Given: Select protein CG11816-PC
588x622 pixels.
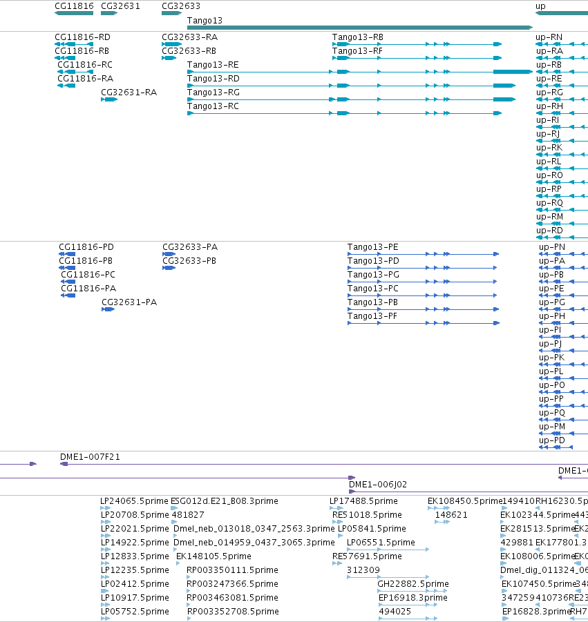Looking at the screenshot, I should (88, 275).
